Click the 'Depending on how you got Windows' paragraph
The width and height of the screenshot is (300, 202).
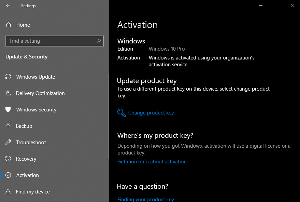click(x=204, y=149)
